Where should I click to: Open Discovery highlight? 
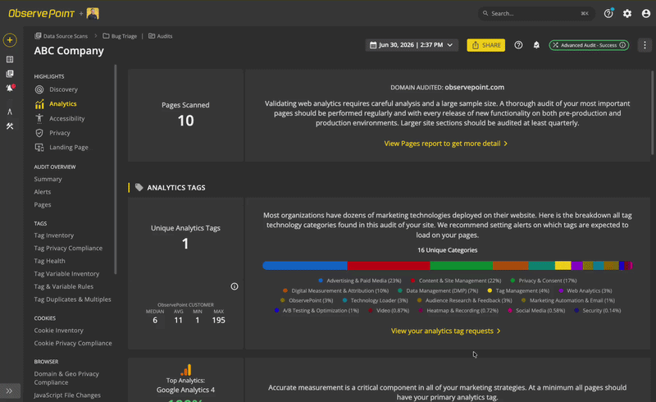click(x=63, y=89)
